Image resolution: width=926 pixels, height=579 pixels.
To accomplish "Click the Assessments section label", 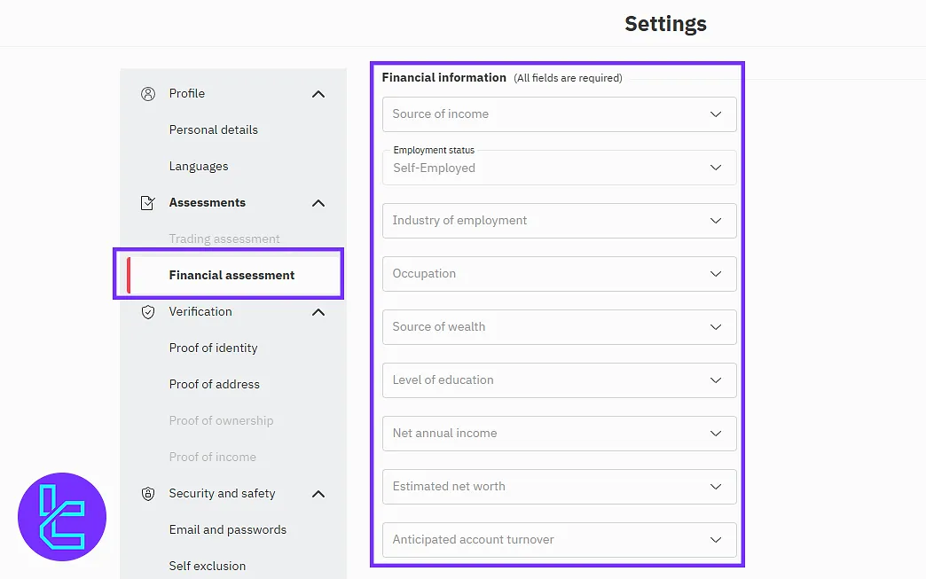I will (x=208, y=202).
